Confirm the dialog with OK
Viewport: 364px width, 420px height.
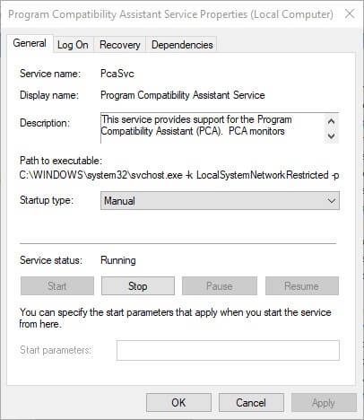click(178, 403)
